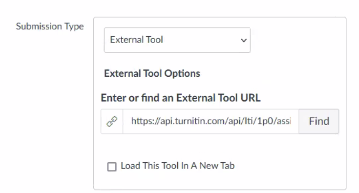Click "Enter or find an External Tool URL" label
Image resolution: width=359 pixels, height=193 pixels.
click(181, 98)
